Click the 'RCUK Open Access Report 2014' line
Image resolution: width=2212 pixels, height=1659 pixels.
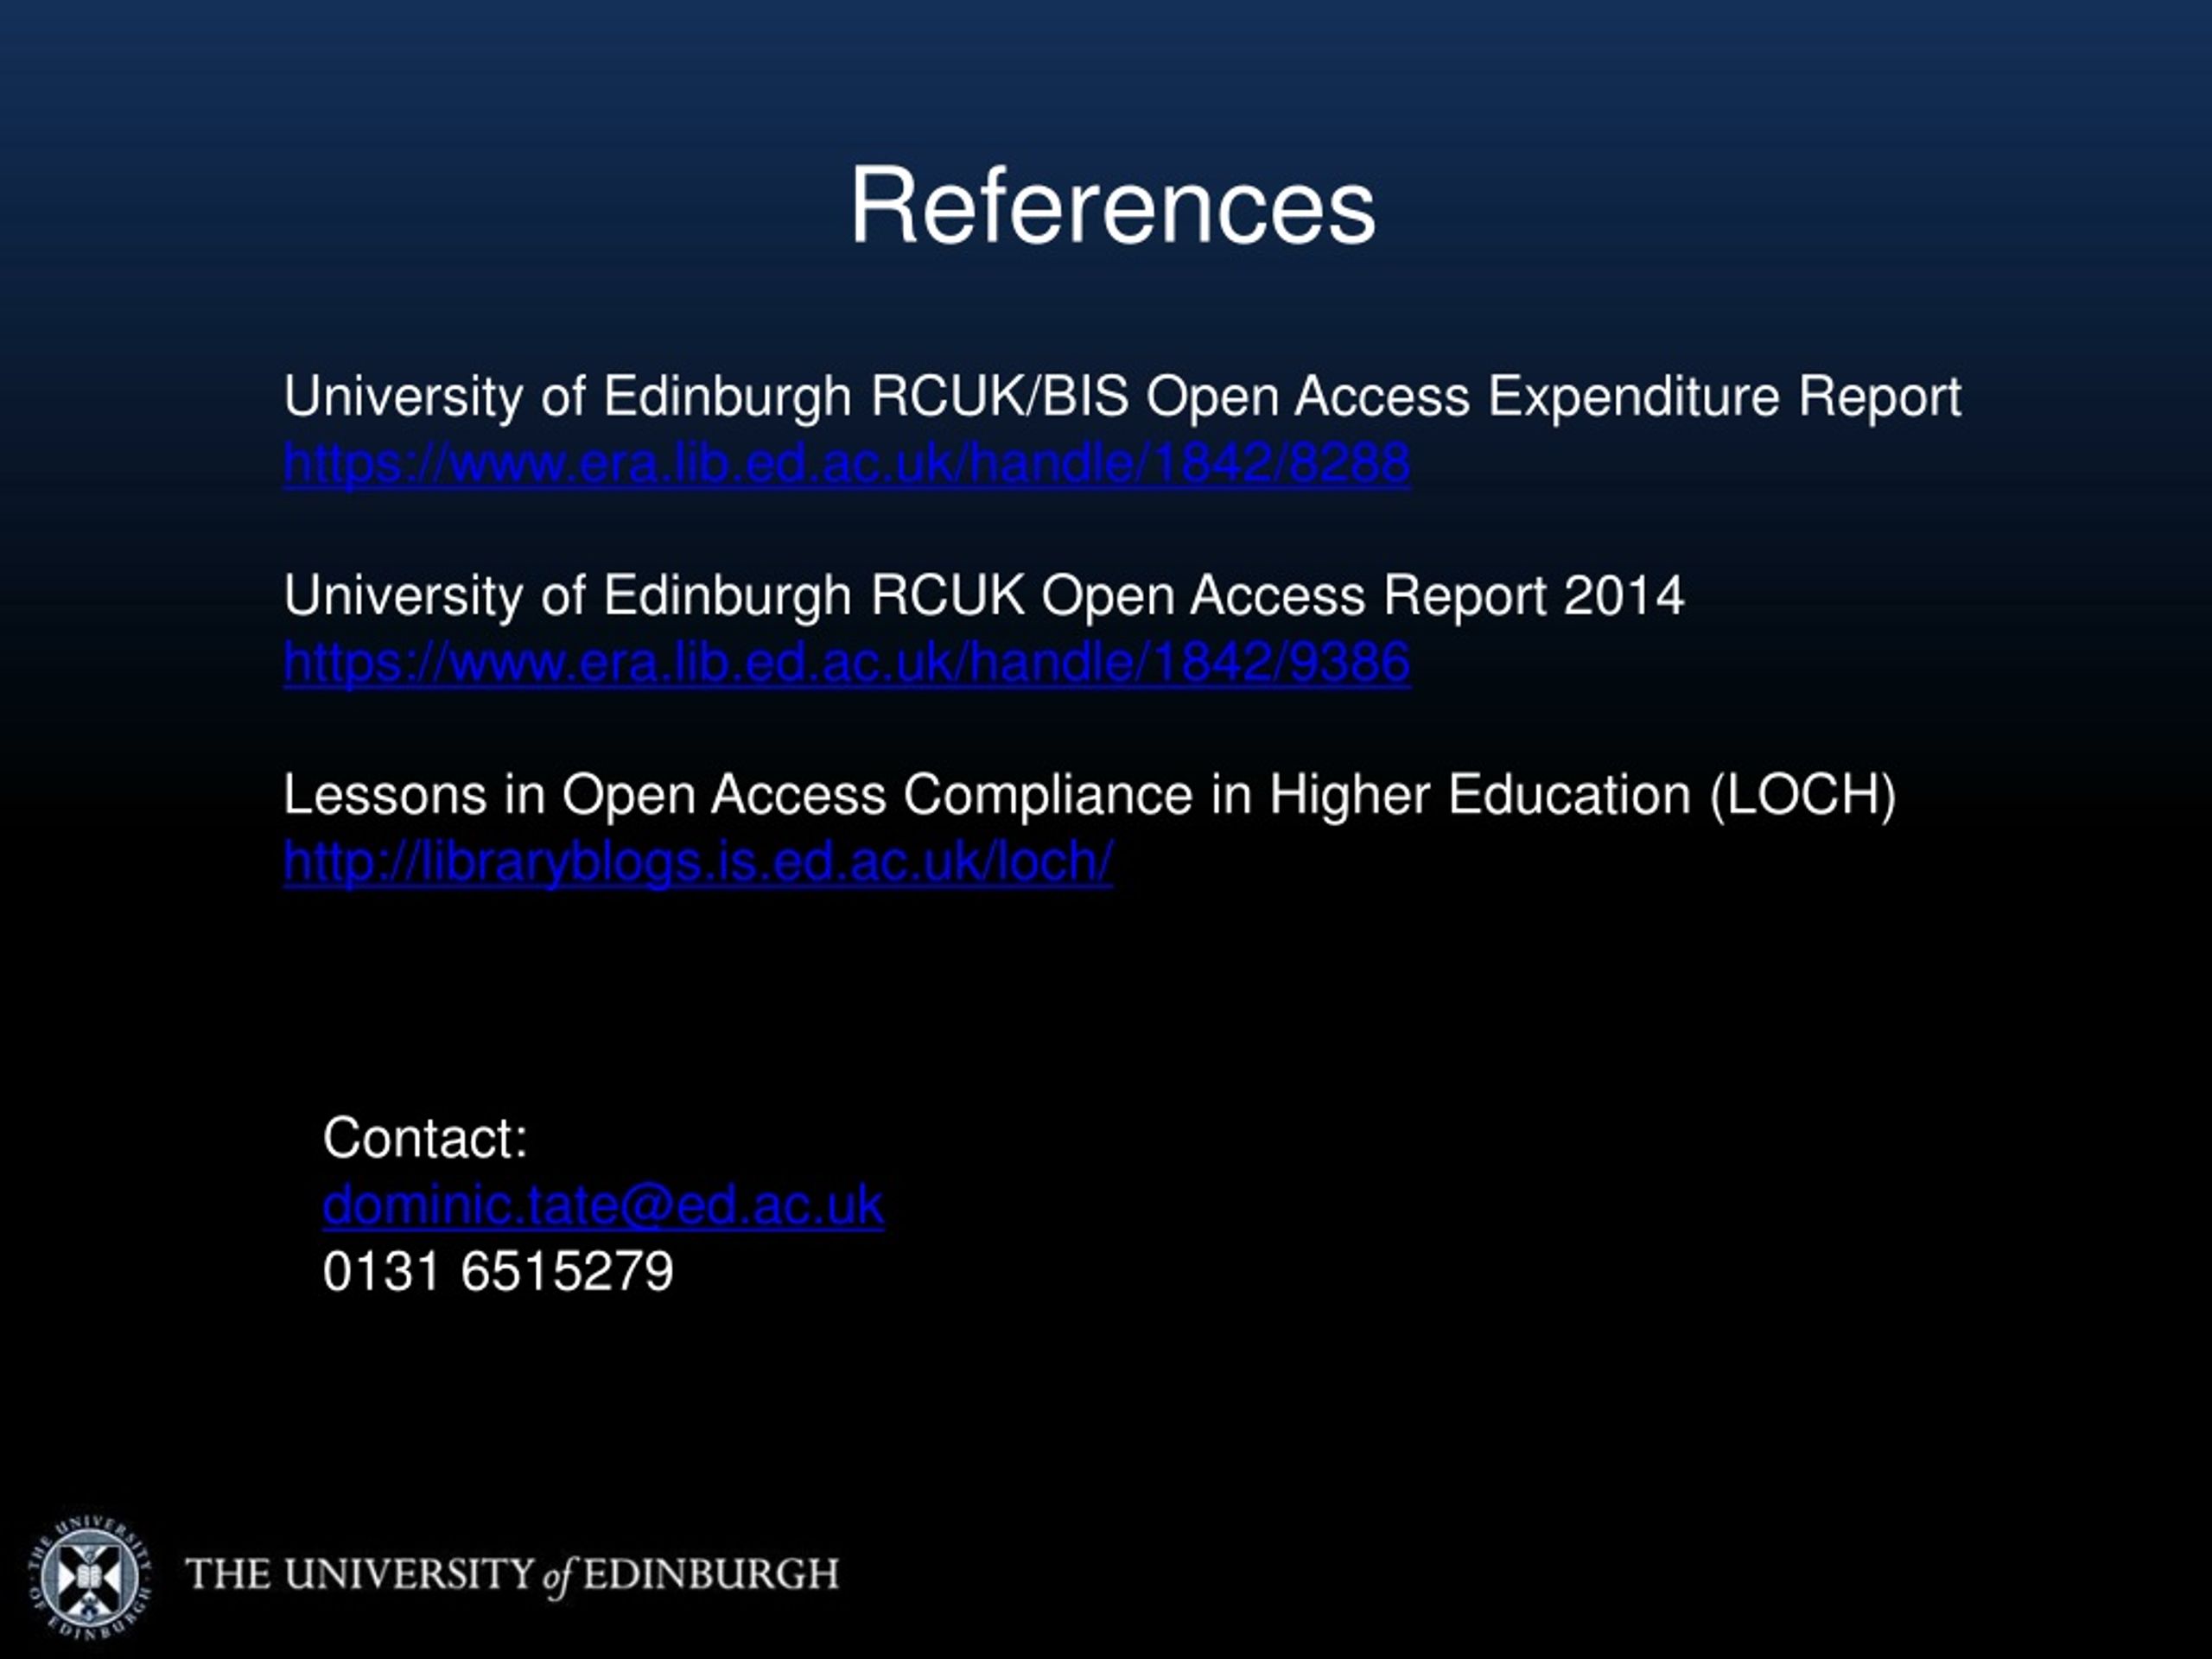pyautogui.click(x=984, y=597)
